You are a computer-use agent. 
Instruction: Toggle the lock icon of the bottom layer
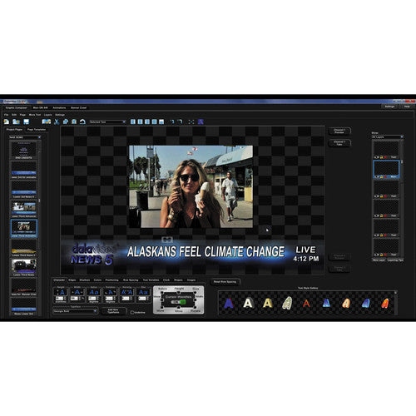(381, 255)
